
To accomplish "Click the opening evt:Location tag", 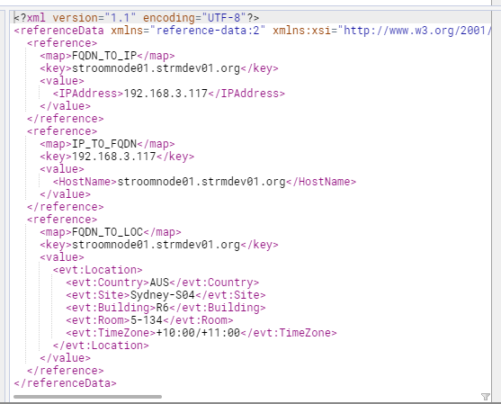I will 98,270.
